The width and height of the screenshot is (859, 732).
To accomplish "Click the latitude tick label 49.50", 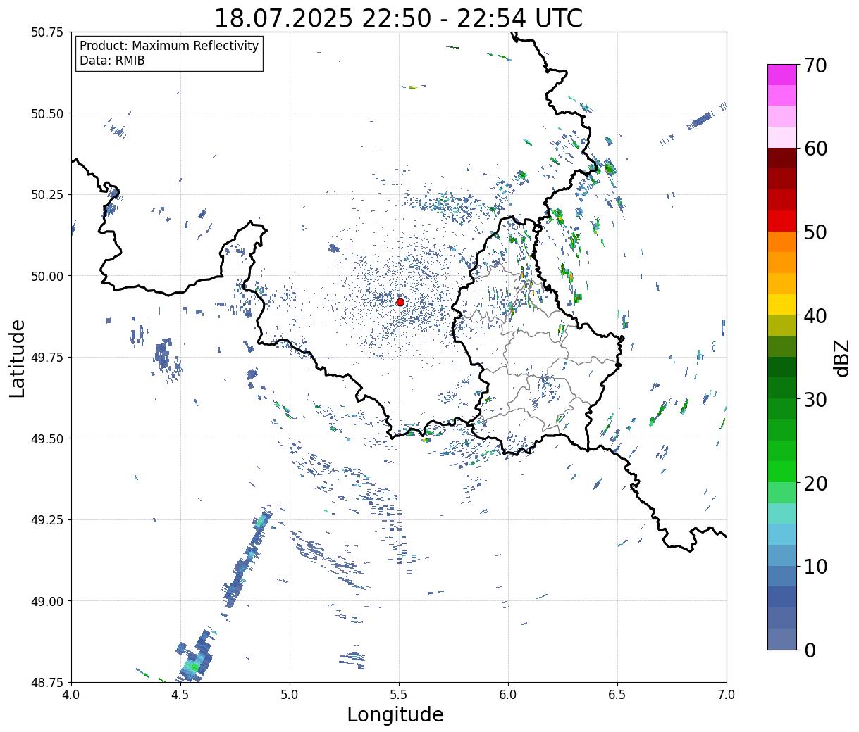I will pos(47,438).
